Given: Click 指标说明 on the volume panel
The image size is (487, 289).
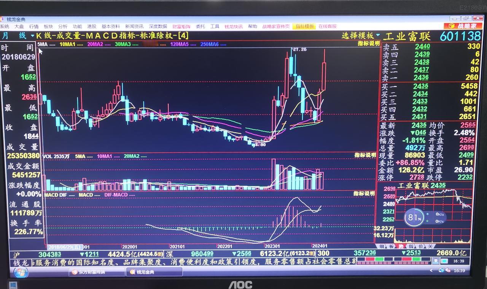Looking at the screenshot, I should coord(365,155).
